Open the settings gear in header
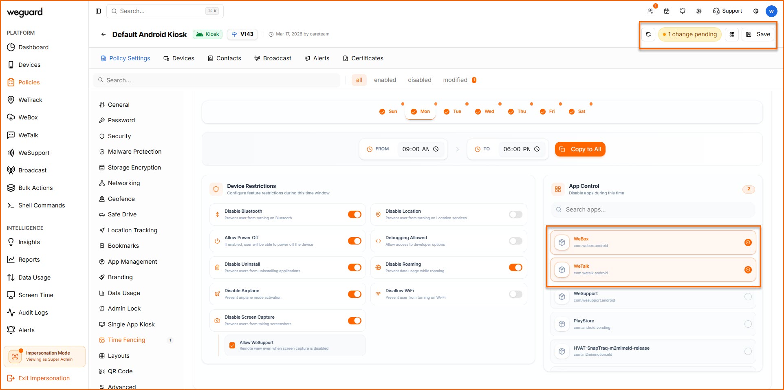784x390 pixels. point(699,11)
